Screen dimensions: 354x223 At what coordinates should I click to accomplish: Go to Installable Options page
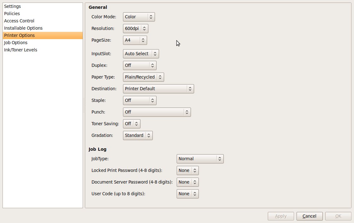tap(23, 28)
